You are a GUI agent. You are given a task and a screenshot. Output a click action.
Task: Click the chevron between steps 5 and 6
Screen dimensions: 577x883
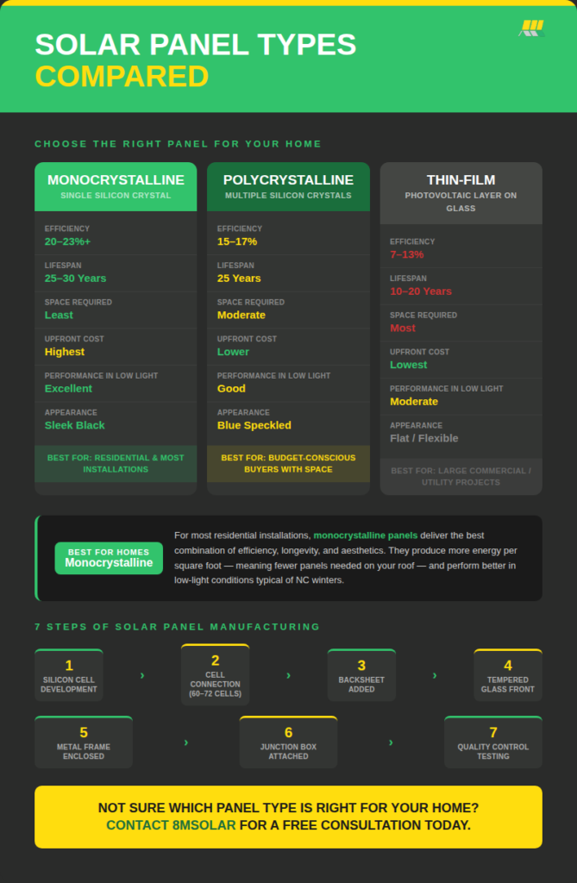(x=186, y=742)
